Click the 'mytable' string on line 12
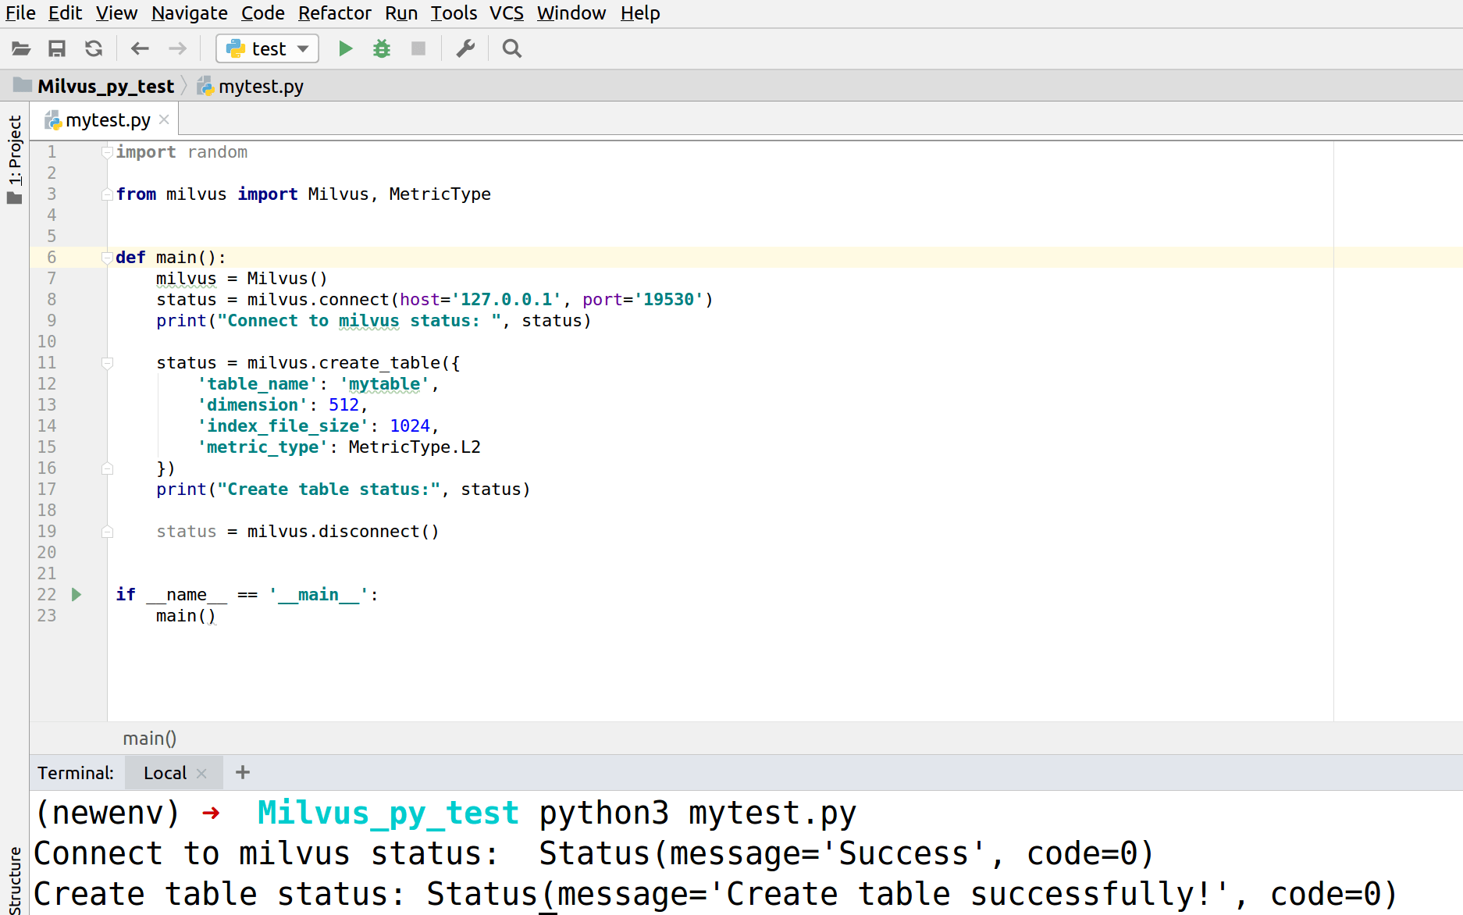 click(x=384, y=384)
